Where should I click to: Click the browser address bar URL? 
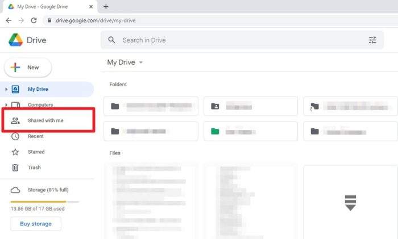(96, 20)
